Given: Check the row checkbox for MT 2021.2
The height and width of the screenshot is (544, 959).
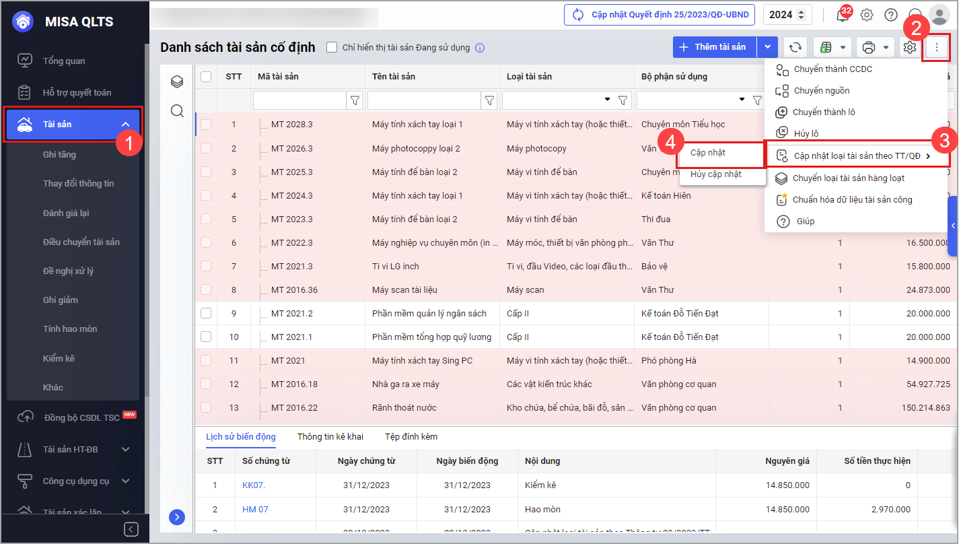Looking at the screenshot, I should (206, 313).
